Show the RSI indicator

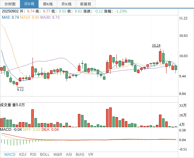[x=33, y=155]
